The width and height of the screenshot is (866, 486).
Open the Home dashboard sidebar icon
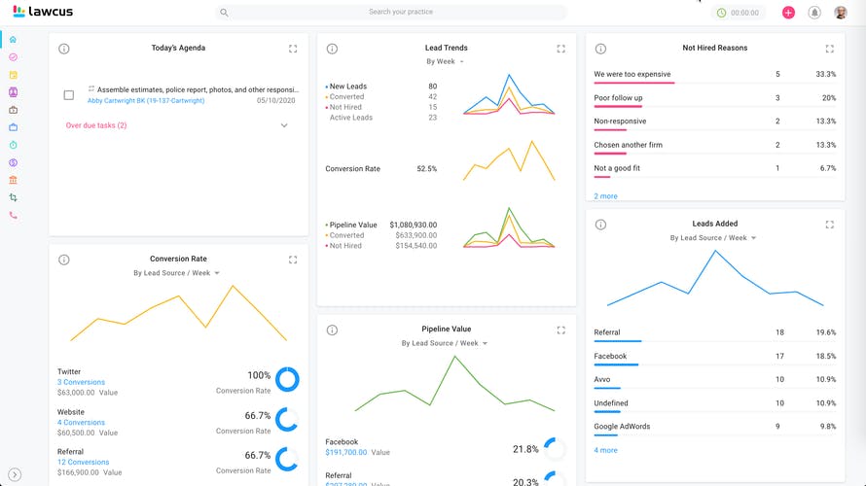click(13, 40)
